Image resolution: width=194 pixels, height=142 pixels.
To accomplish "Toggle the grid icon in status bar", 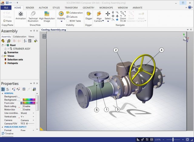I will pos(147,140).
